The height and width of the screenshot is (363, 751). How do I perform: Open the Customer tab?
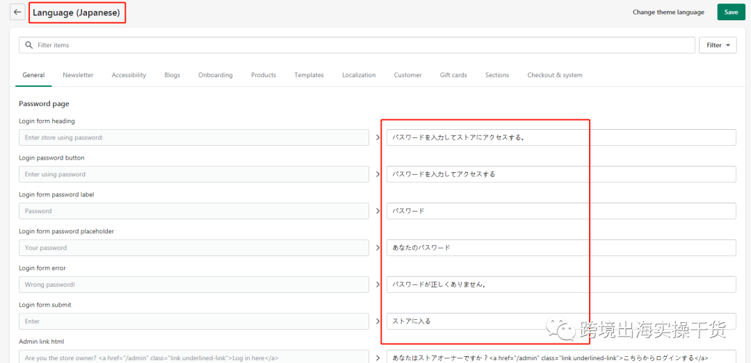pyautogui.click(x=407, y=75)
